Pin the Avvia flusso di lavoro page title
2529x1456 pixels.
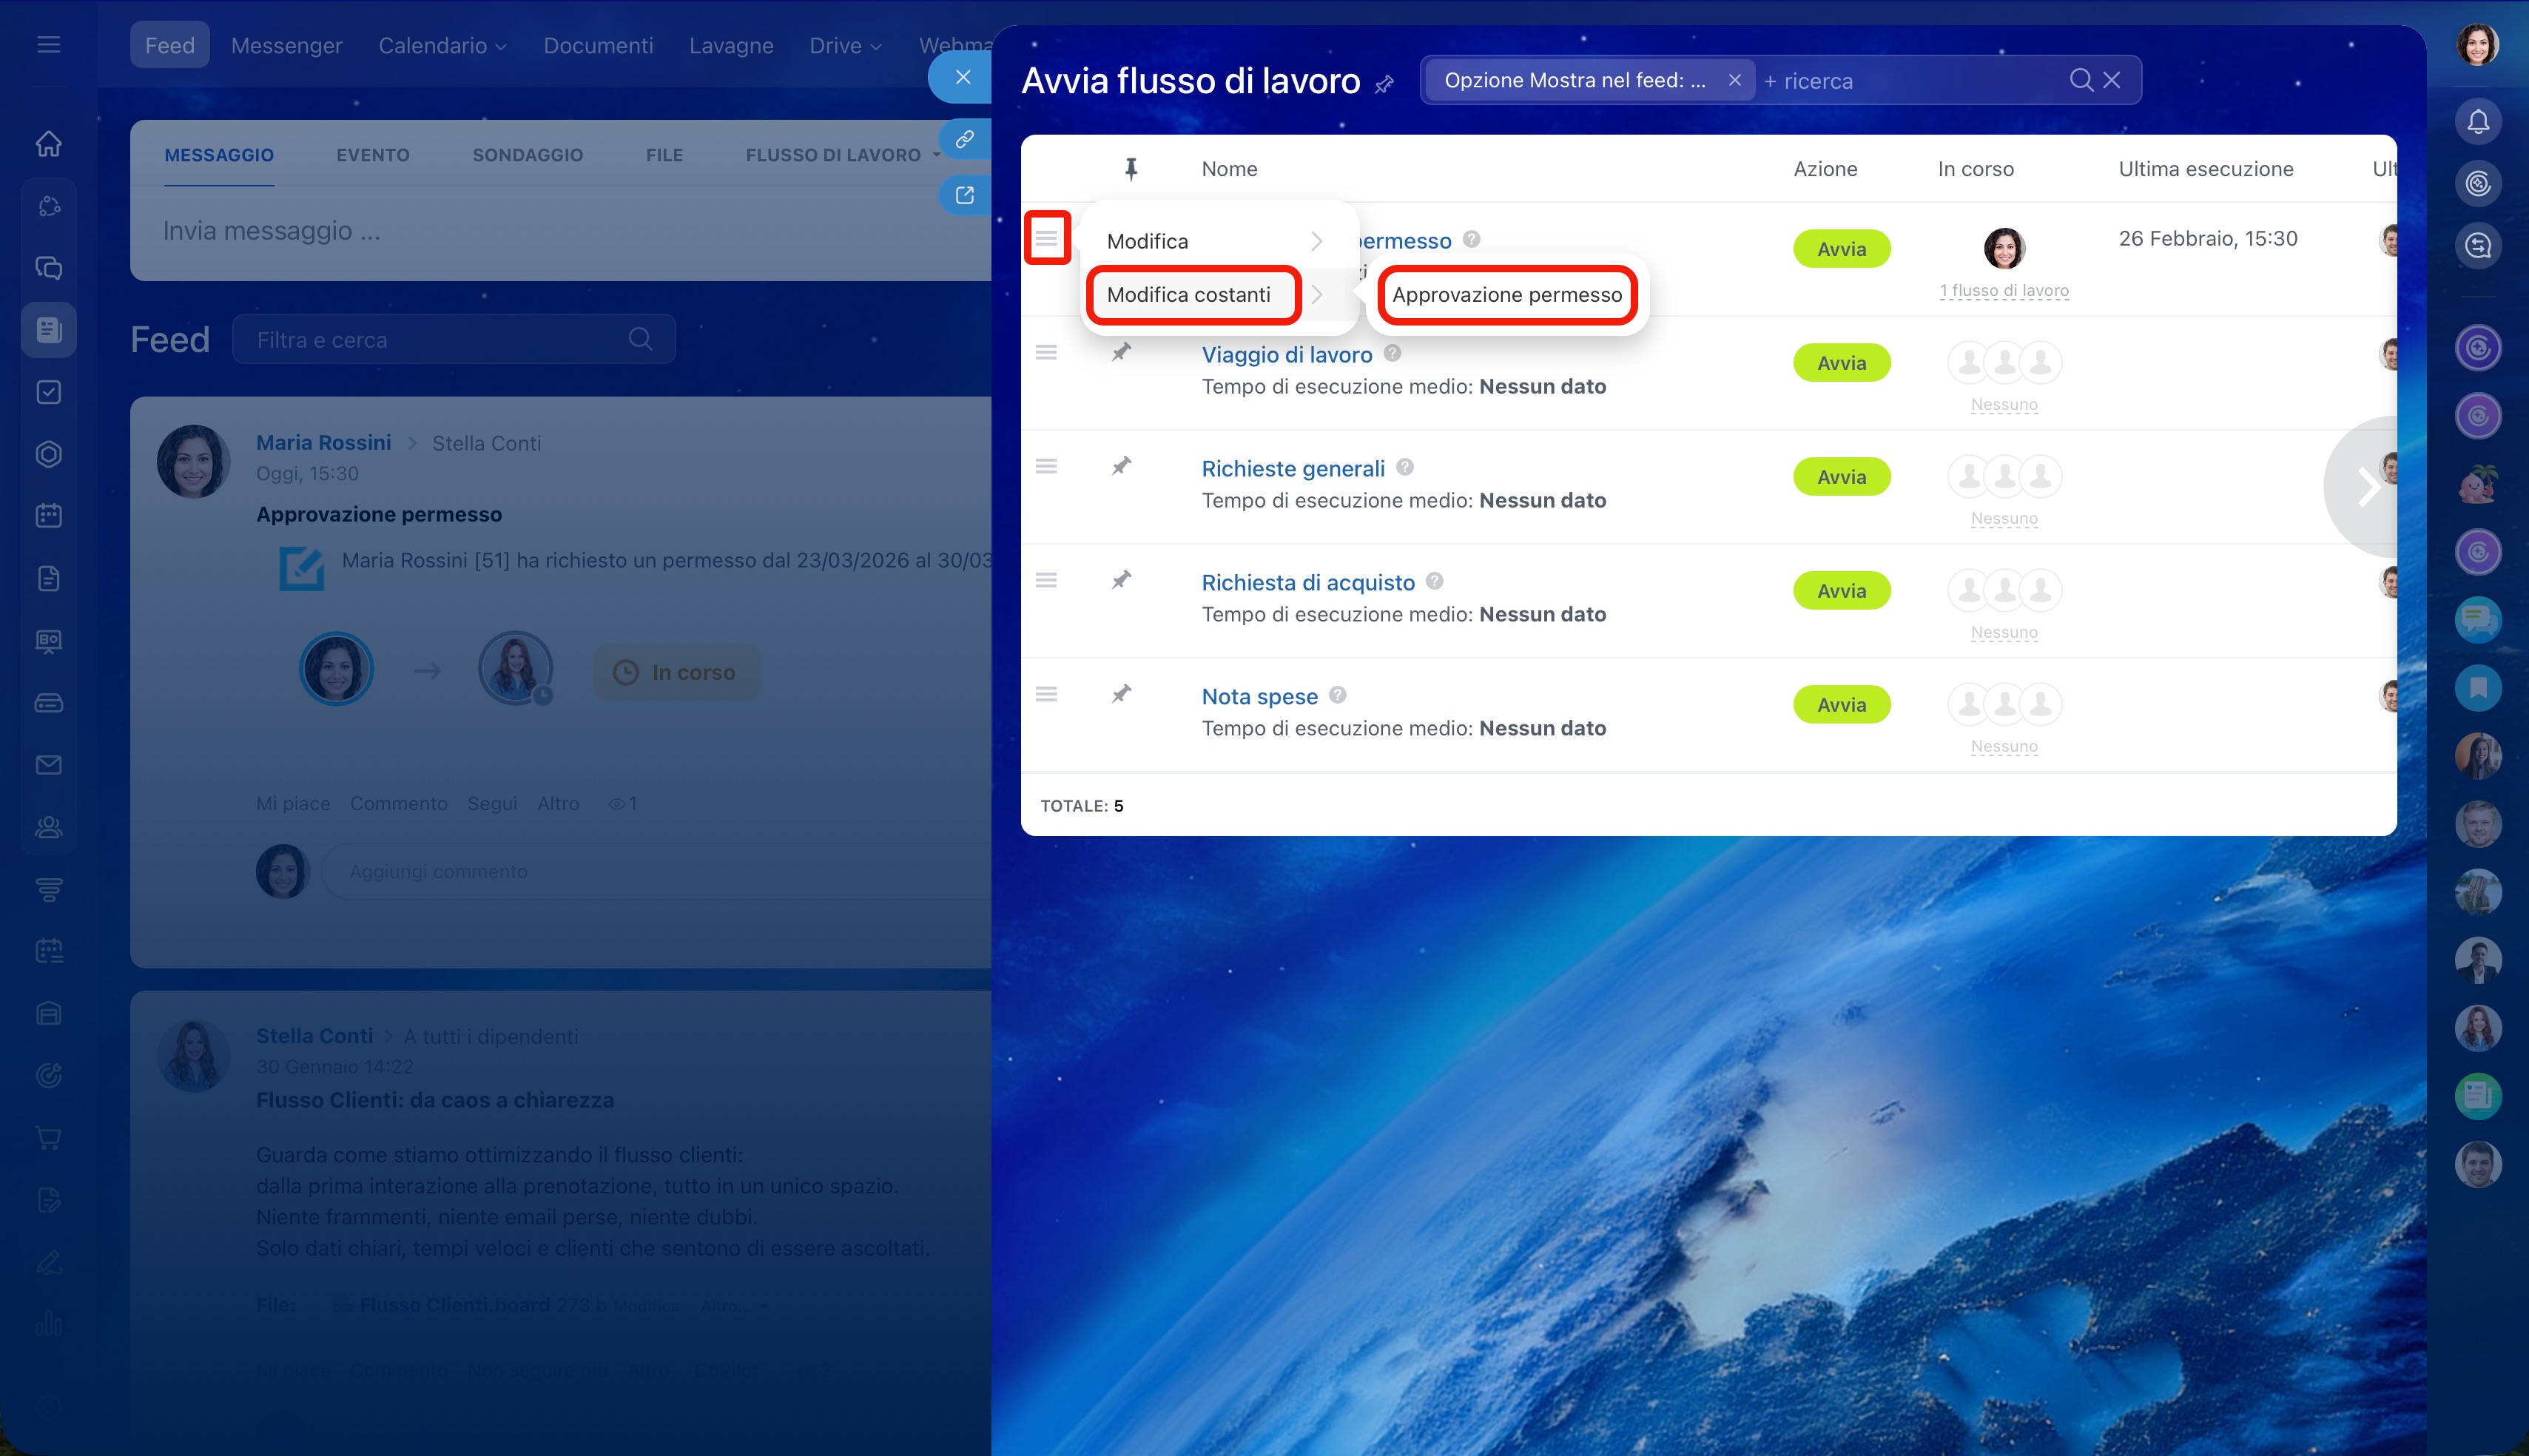[1384, 84]
